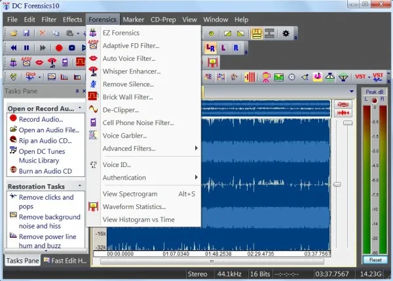
Task: Select LR both-channels toggle
Action: (x=210, y=48)
